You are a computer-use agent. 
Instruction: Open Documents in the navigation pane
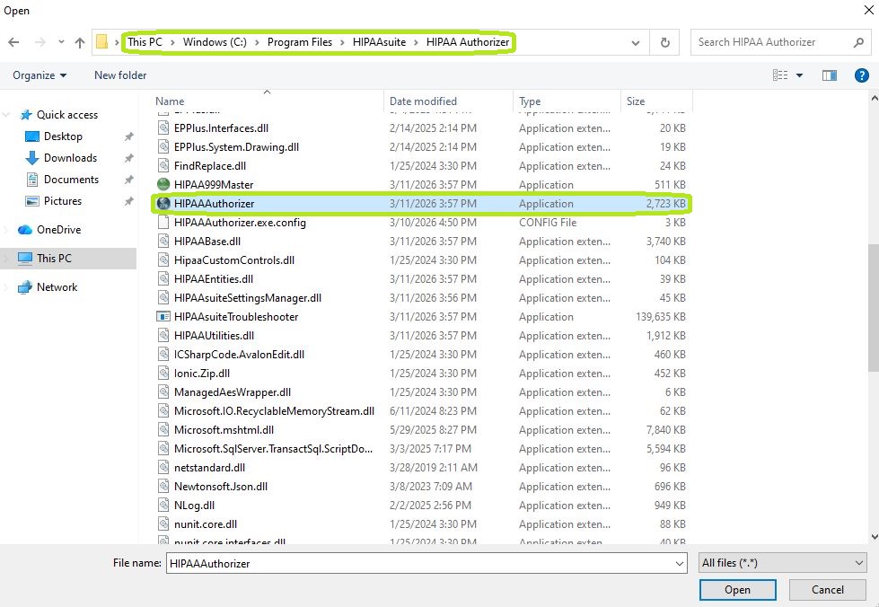pos(71,180)
